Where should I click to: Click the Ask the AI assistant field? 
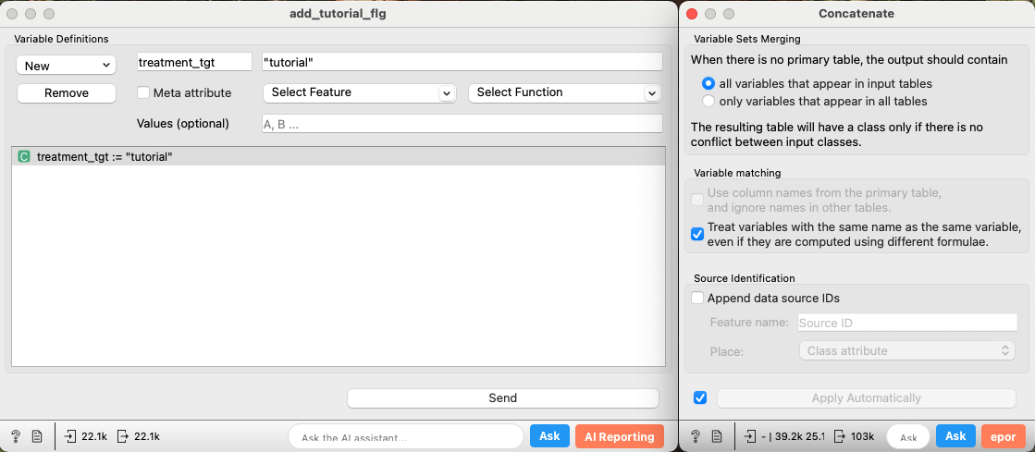click(x=406, y=437)
